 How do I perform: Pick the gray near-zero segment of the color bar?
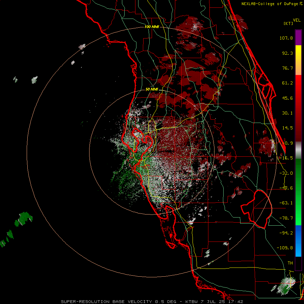tap(298, 150)
